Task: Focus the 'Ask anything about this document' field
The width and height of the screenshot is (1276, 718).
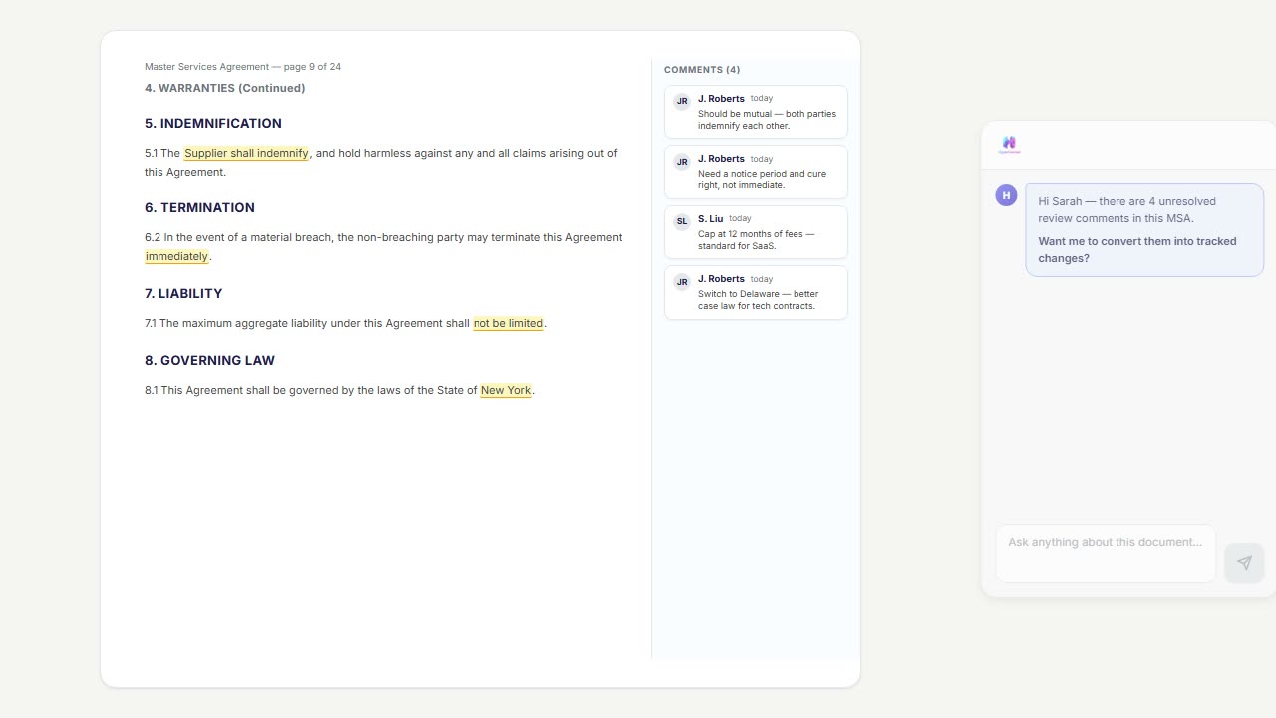Action: pos(1105,552)
